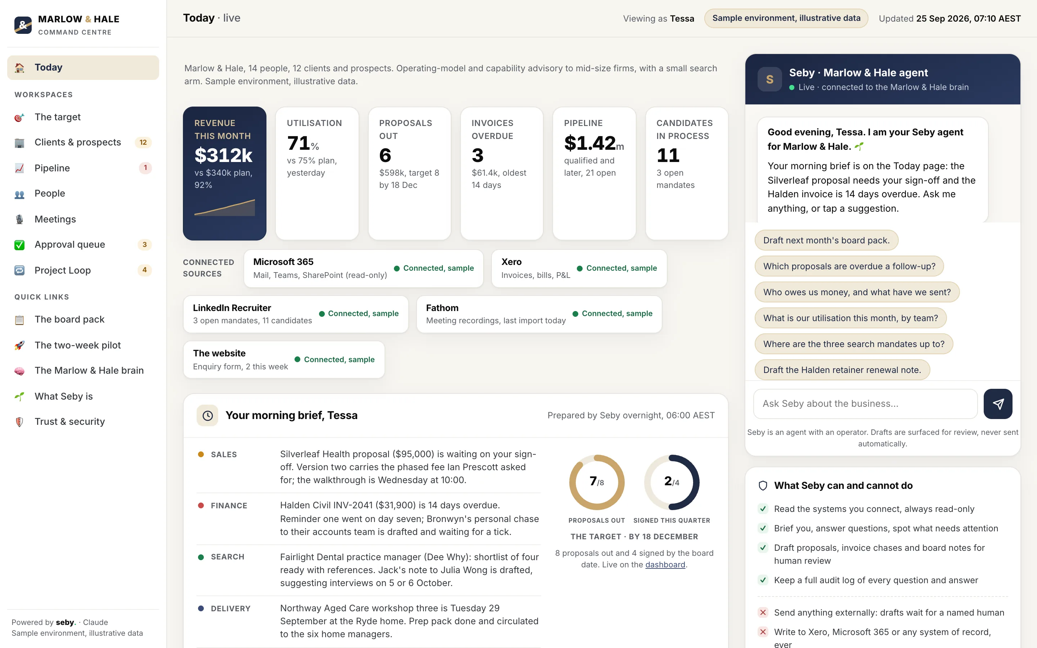Click the shield icon for Trust & security
1037x648 pixels.
[x=19, y=422]
